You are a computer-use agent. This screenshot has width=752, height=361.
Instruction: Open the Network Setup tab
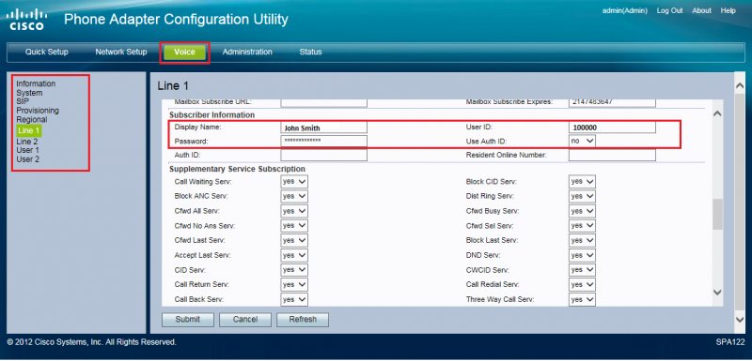pyautogui.click(x=121, y=53)
